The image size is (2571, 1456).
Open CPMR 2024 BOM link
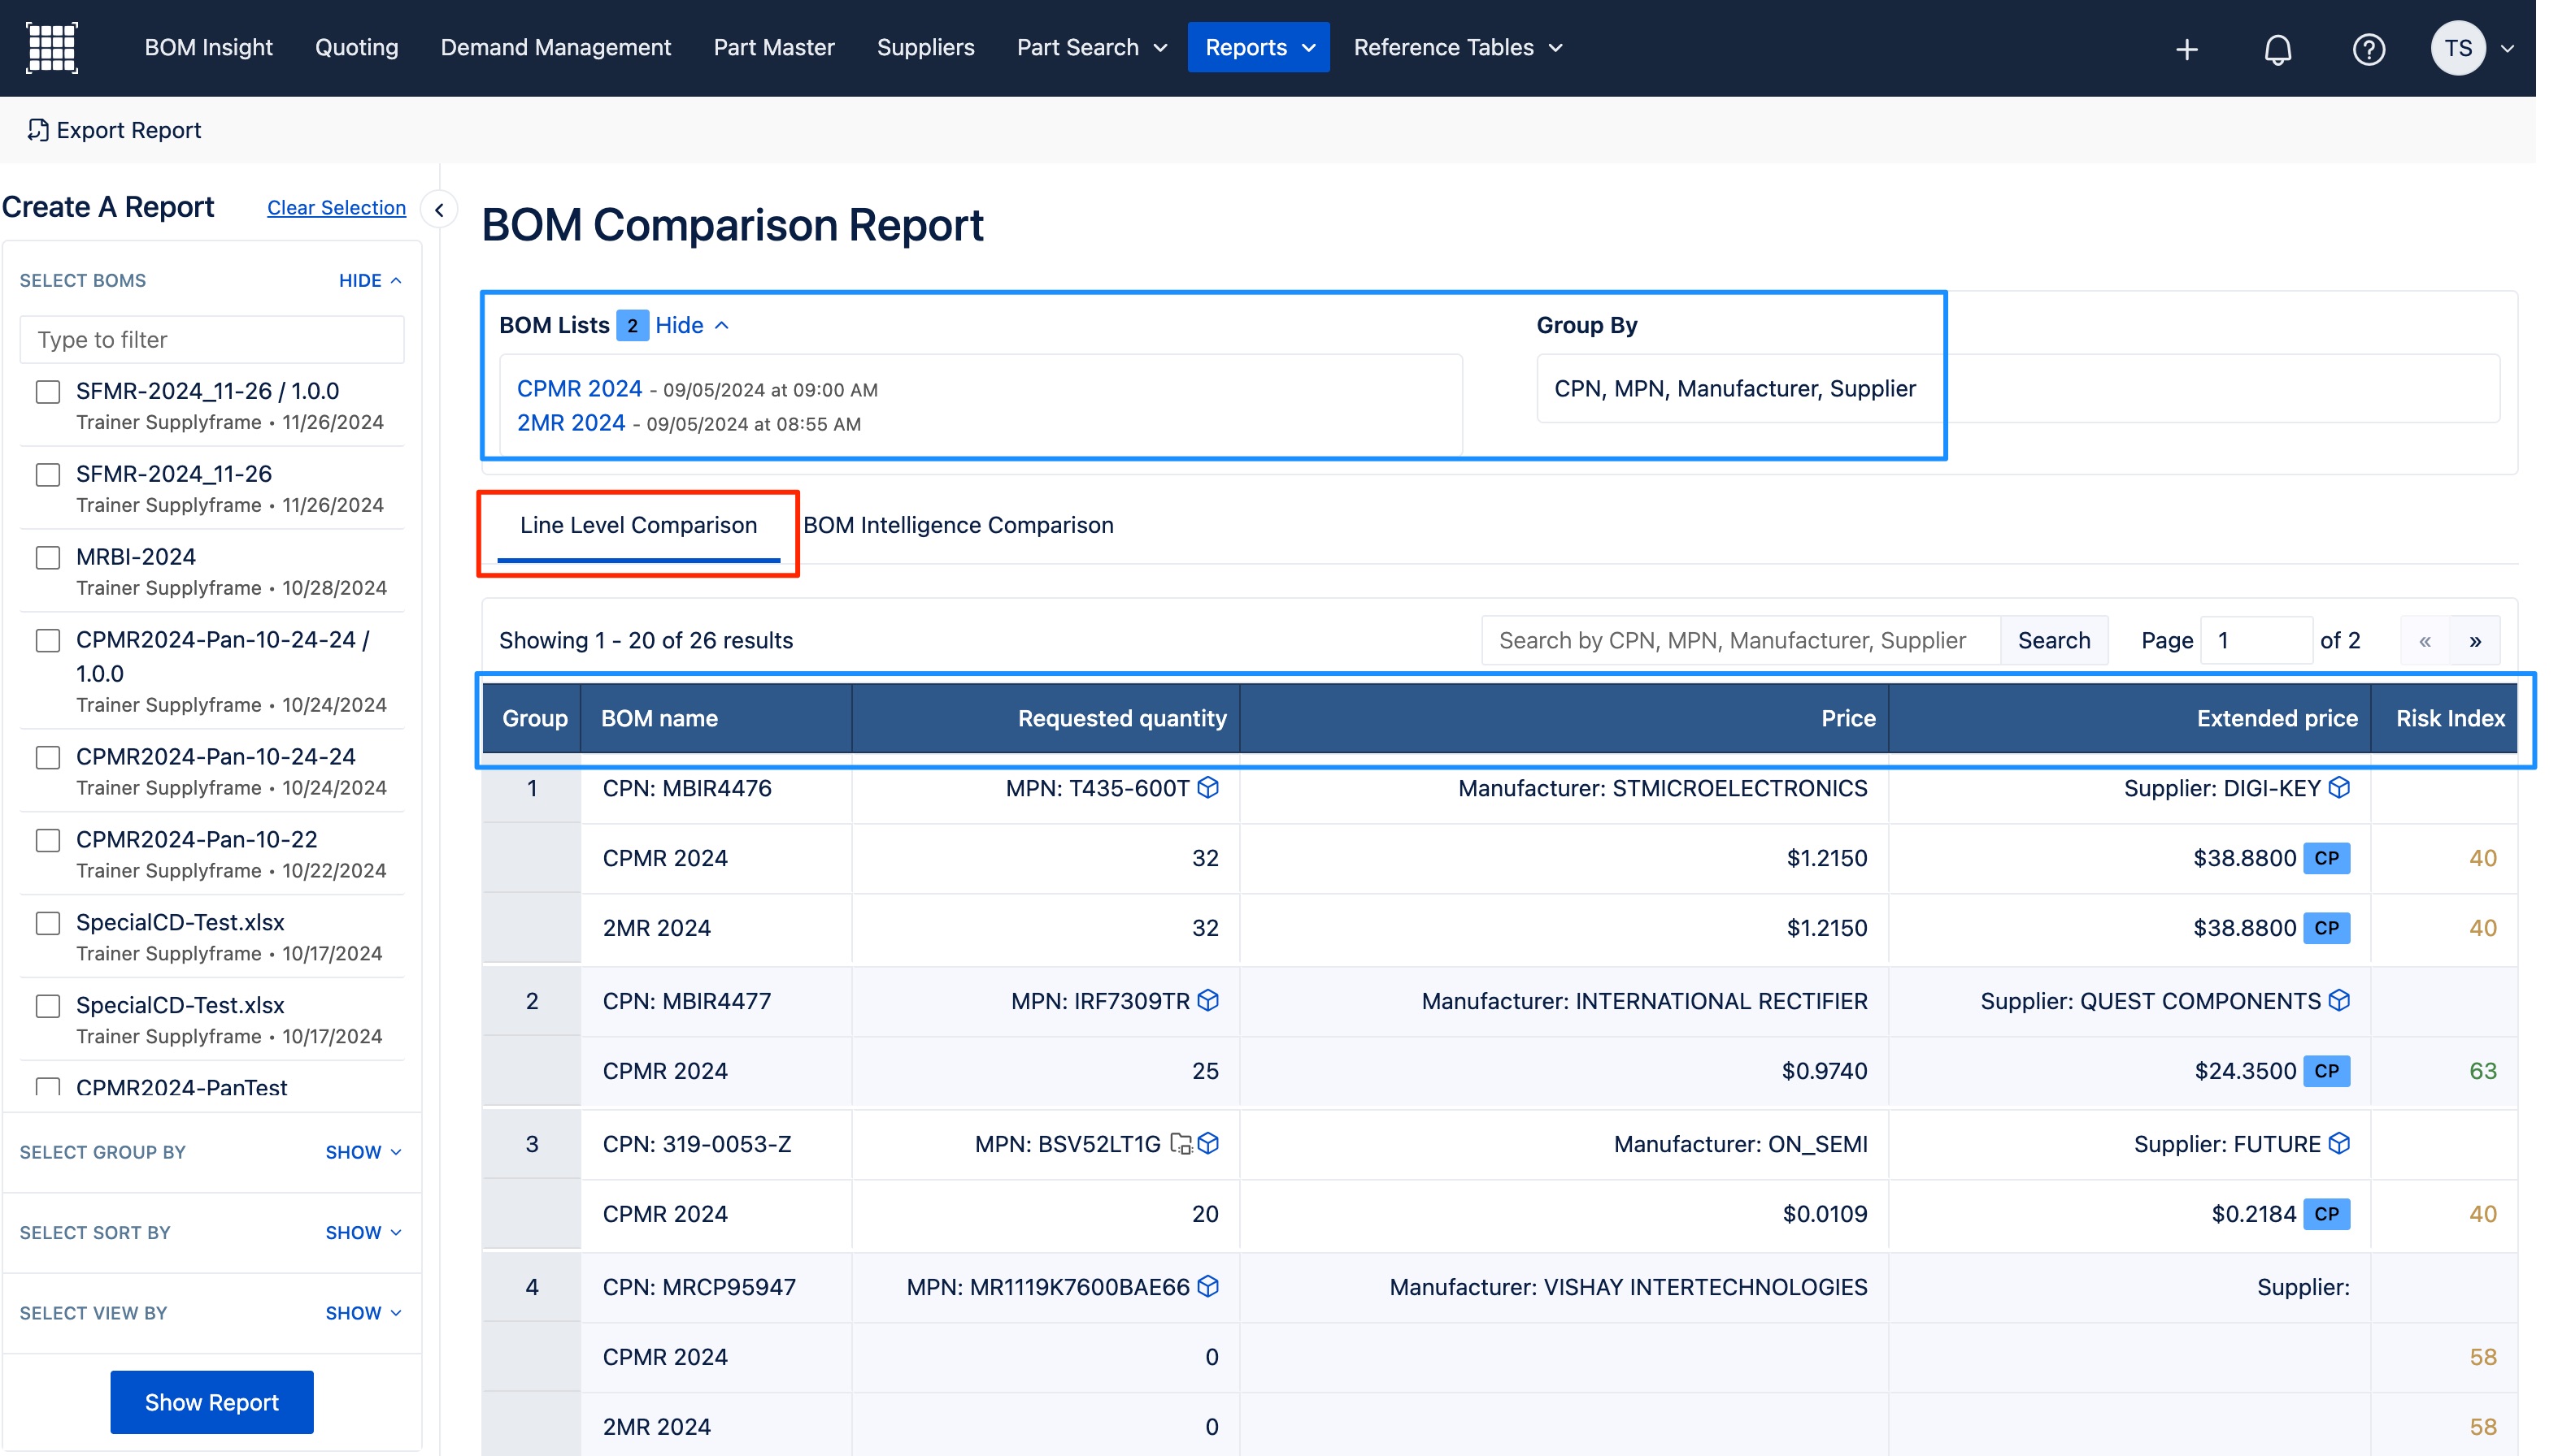tap(579, 389)
